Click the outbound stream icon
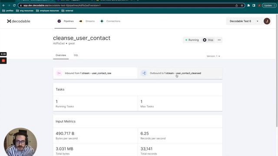Screen dimensions: 278x156 [144, 73]
